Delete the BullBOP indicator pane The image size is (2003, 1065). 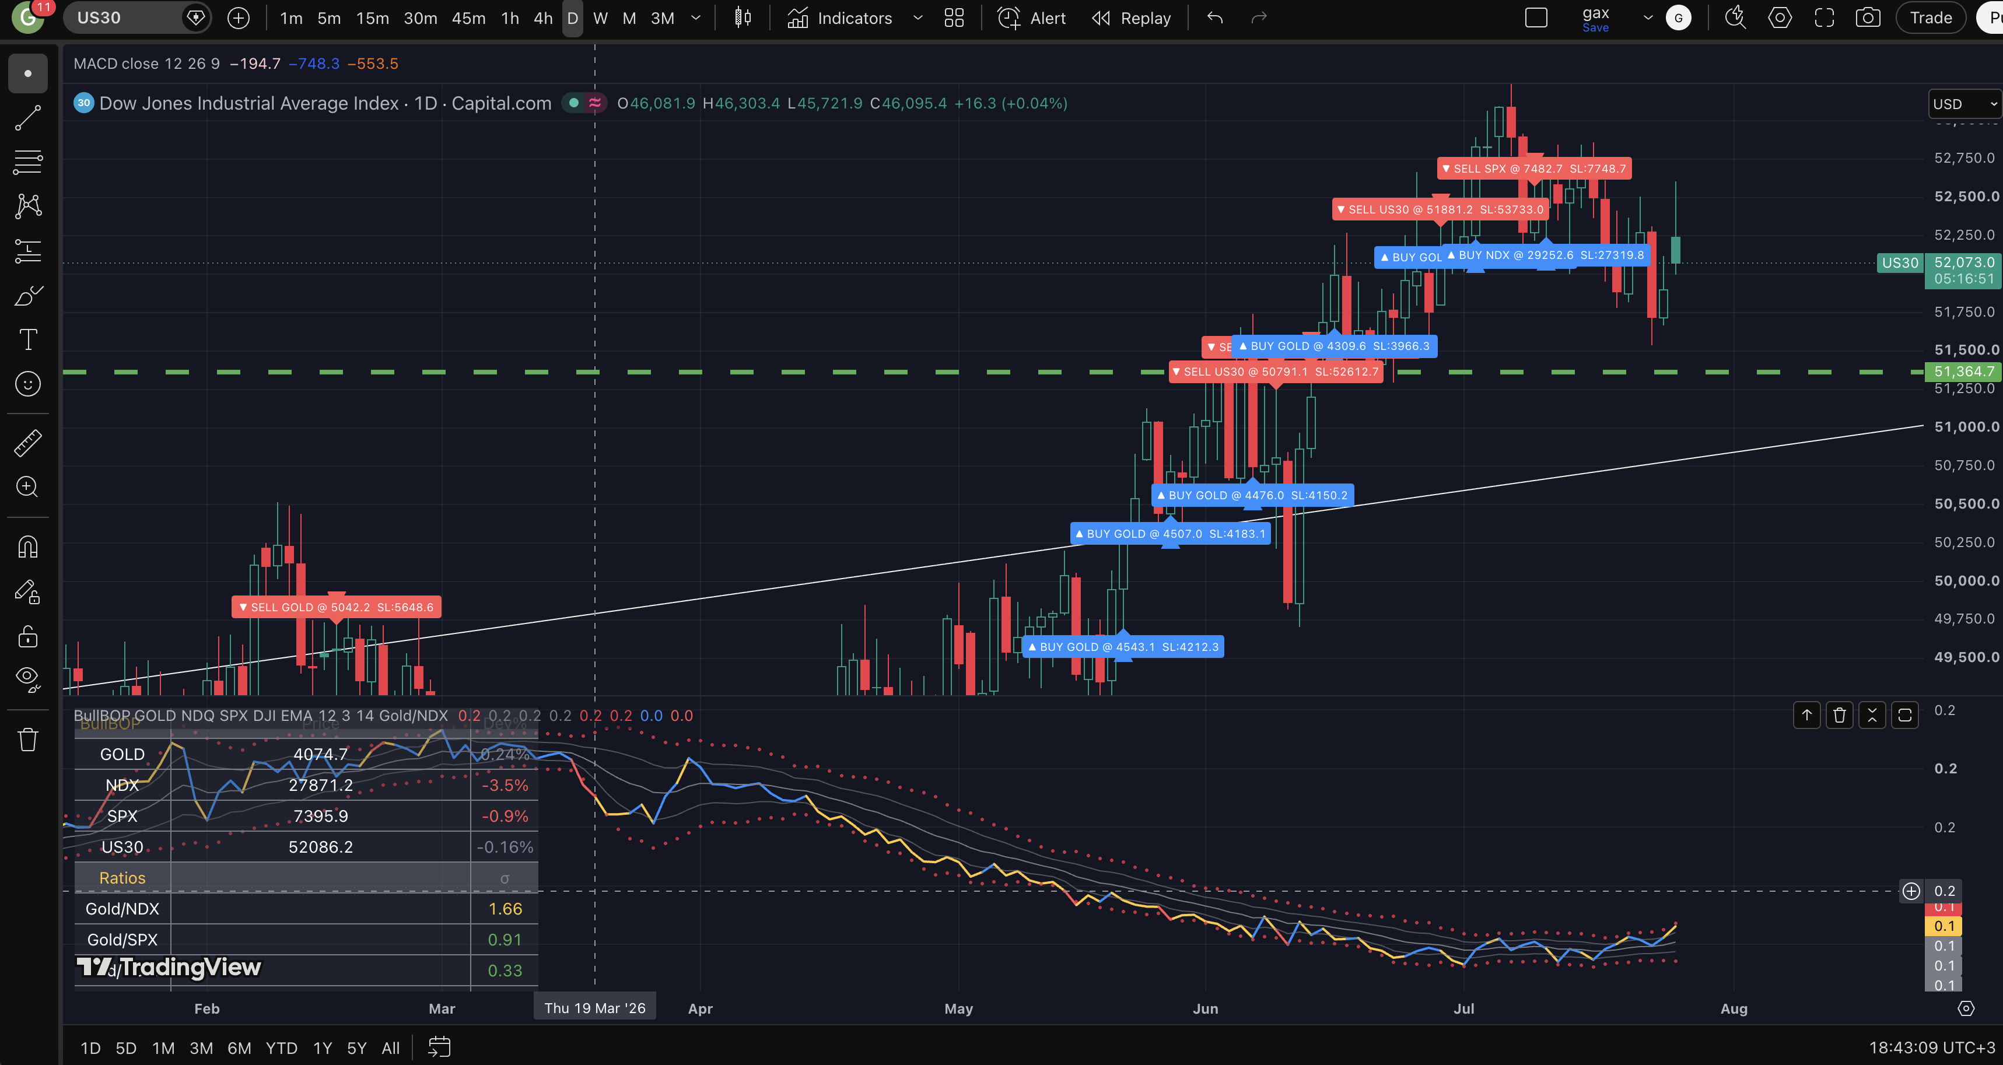(1840, 715)
